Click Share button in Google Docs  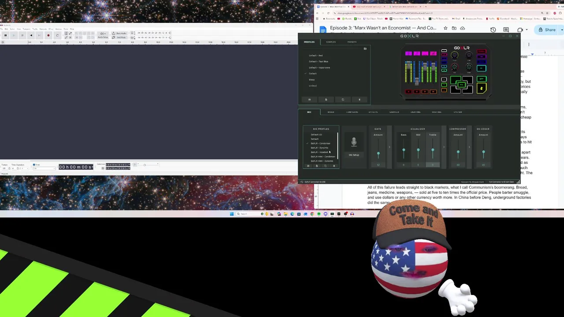(547, 30)
